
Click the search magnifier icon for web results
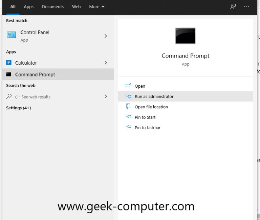coord(9,96)
